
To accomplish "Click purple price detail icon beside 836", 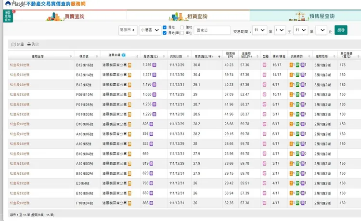I will click(151, 134).
